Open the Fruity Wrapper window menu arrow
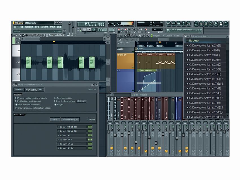The width and height of the screenshot is (240, 180). tap(14, 85)
